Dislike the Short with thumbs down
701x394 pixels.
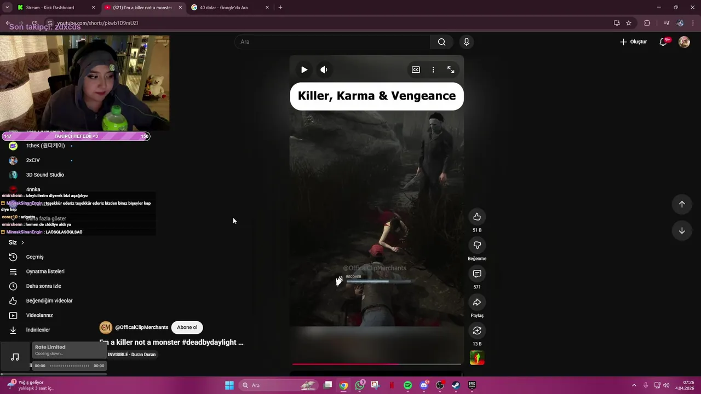pos(477,245)
